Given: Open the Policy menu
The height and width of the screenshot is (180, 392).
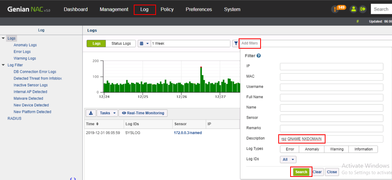Looking at the screenshot, I should click(x=167, y=9).
